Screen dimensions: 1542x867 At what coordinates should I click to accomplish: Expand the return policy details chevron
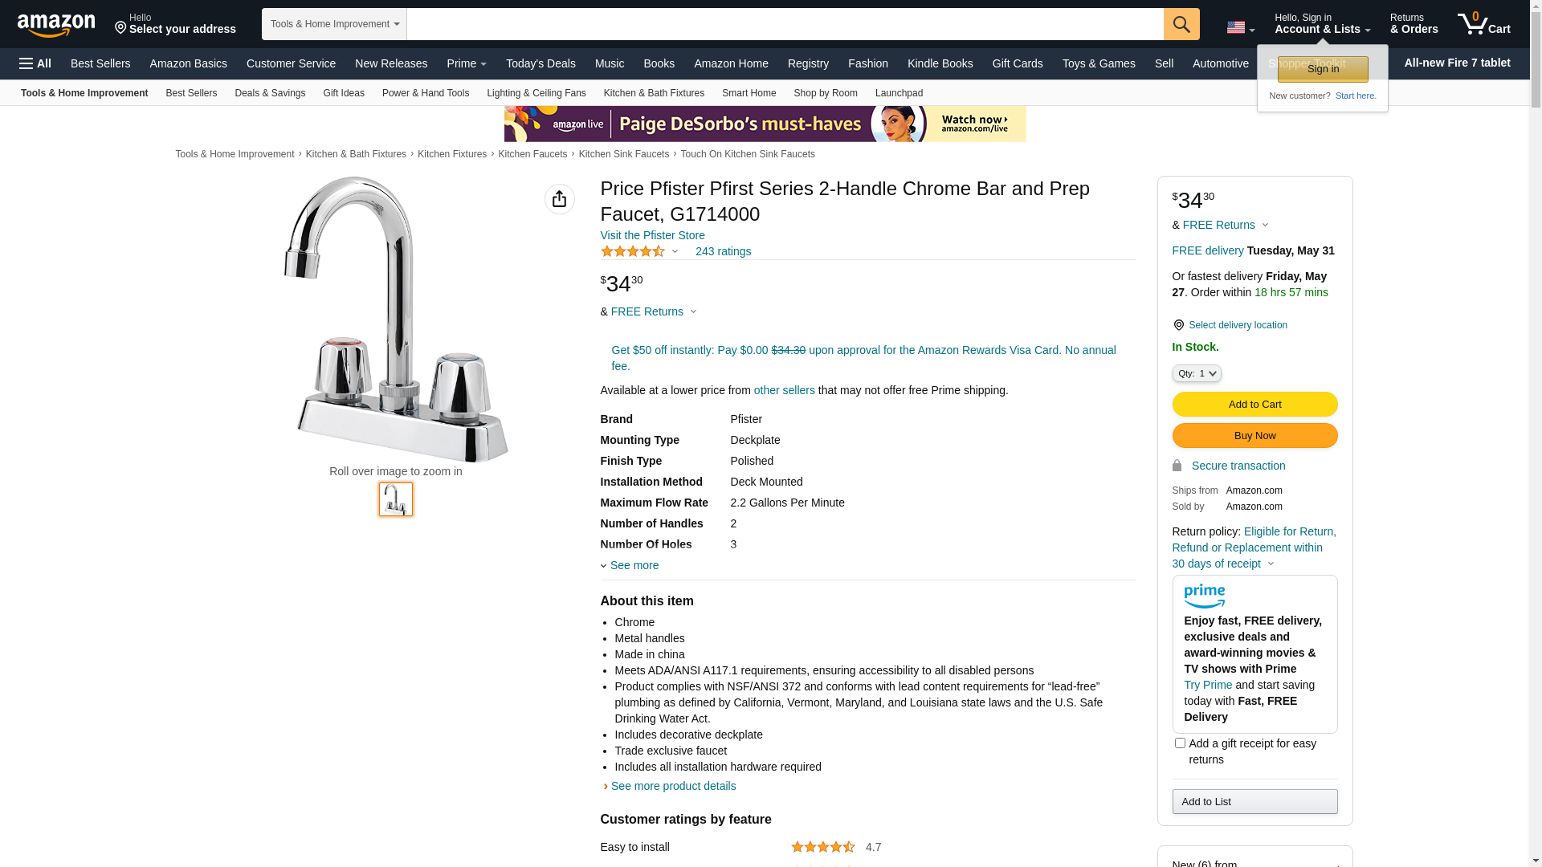[1271, 564]
